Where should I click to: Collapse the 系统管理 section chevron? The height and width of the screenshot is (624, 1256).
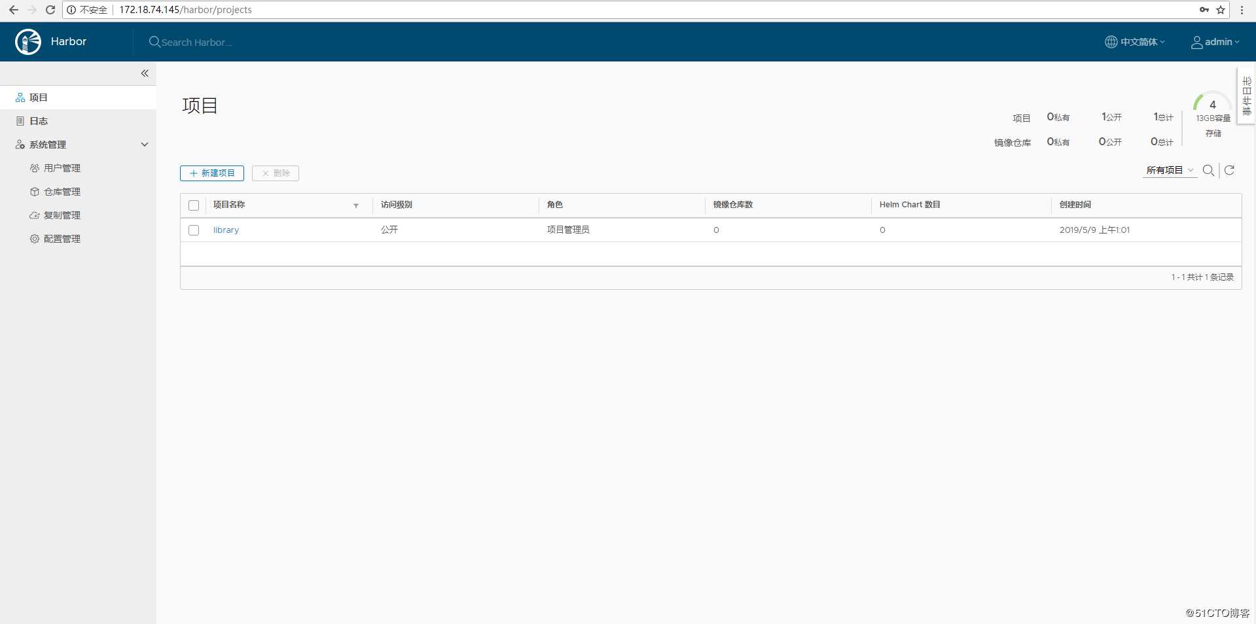pos(145,145)
